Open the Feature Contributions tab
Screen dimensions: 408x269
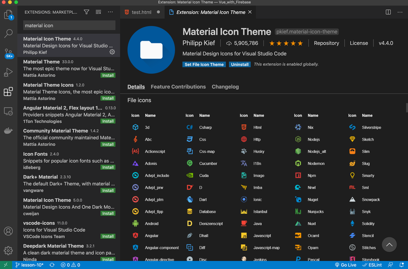pyautogui.click(x=178, y=87)
